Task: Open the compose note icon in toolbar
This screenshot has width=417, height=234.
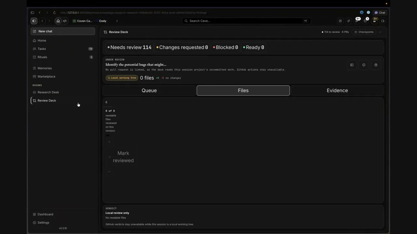Action: [x=340, y=21]
